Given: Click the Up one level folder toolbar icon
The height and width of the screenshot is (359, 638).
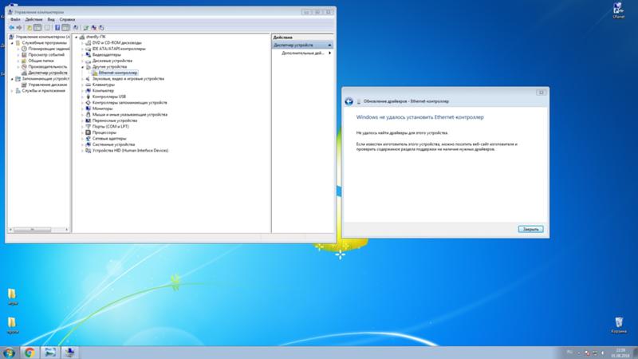Looking at the screenshot, I should click(30, 28).
